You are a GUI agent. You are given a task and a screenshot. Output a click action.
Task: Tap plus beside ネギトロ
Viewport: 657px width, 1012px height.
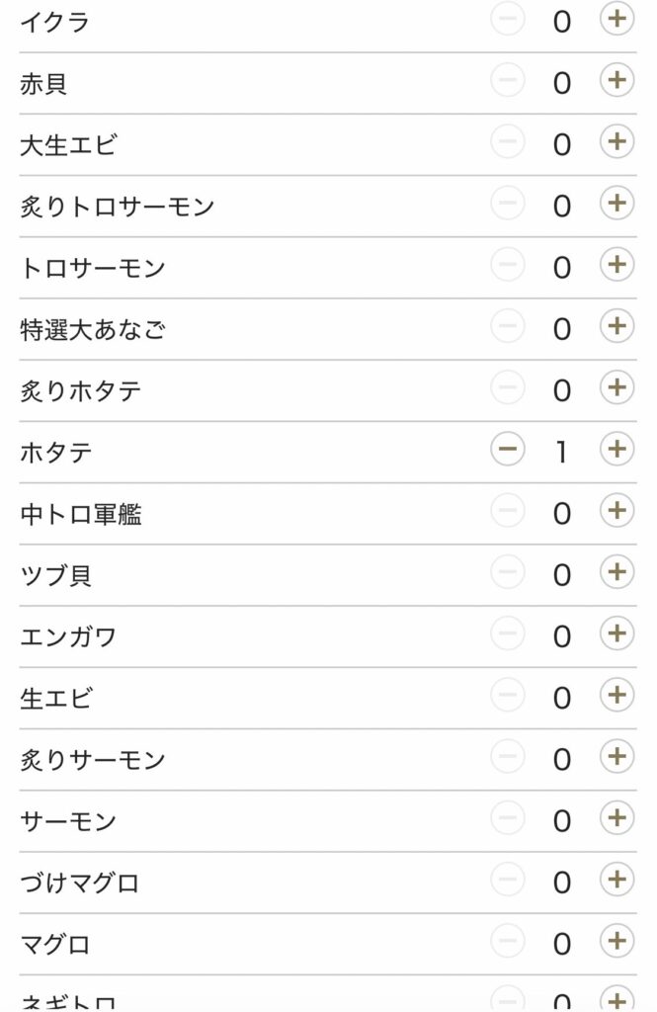(x=617, y=1002)
